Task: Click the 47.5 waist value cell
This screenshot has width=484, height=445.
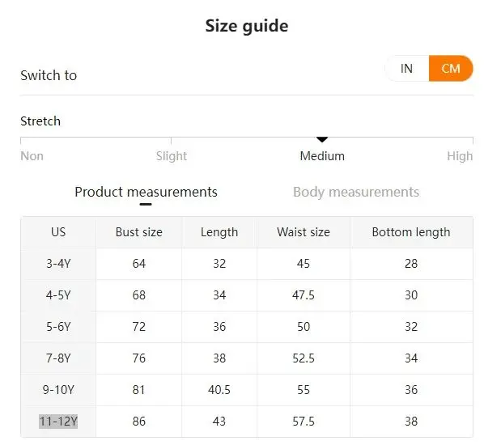Action: (304, 295)
